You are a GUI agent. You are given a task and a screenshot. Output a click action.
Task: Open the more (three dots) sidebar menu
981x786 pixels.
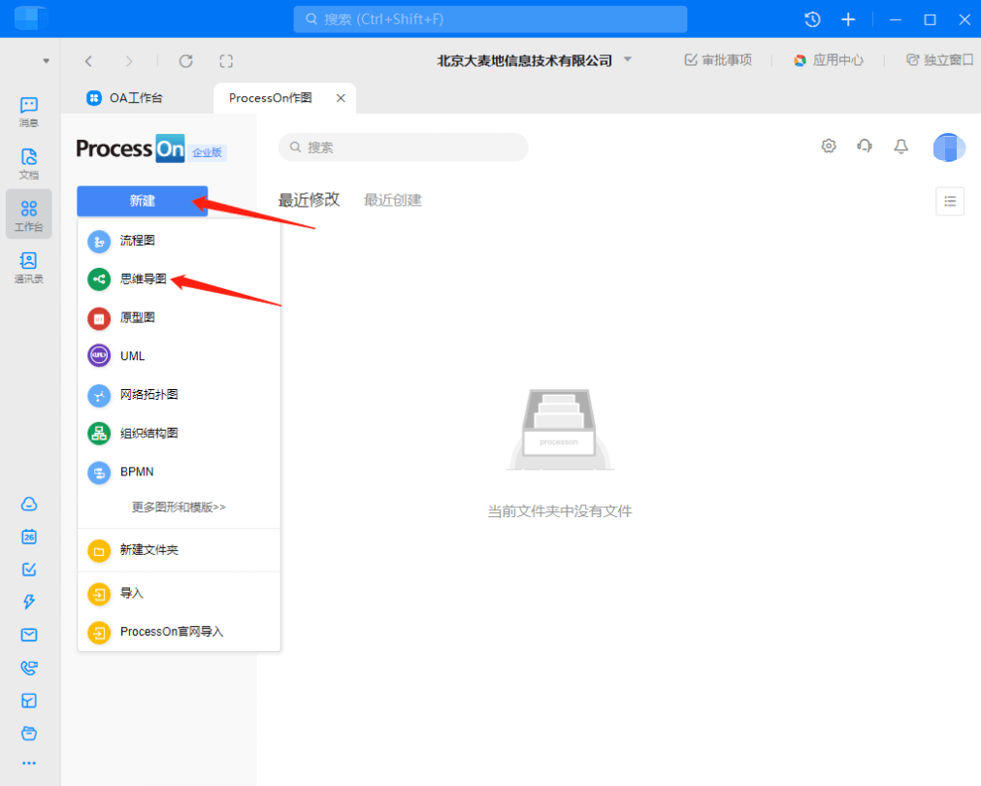tap(29, 763)
